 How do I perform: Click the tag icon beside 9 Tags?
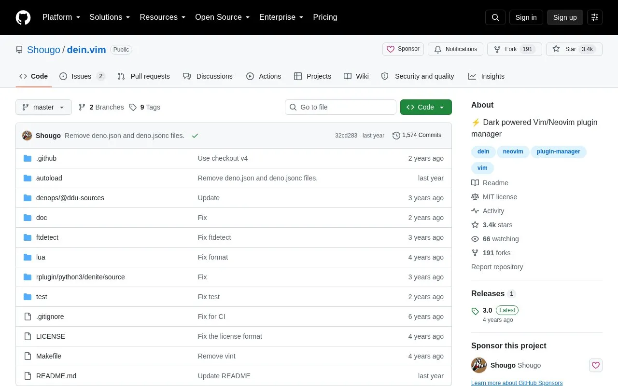pyautogui.click(x=133, y=107)
